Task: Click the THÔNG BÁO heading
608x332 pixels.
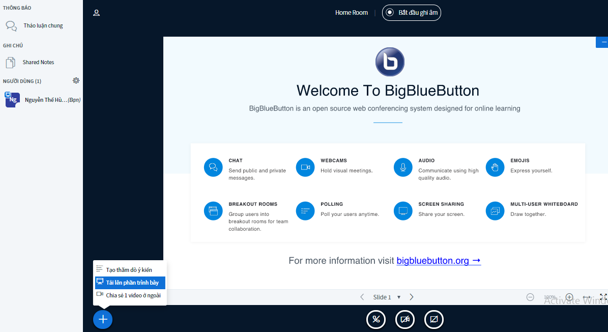Action: (17, 8)
